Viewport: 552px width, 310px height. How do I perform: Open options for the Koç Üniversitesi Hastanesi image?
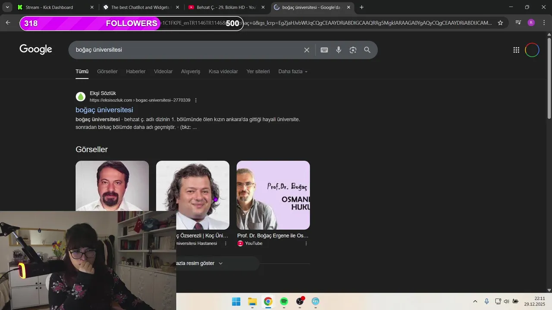(x=226, y=243)
